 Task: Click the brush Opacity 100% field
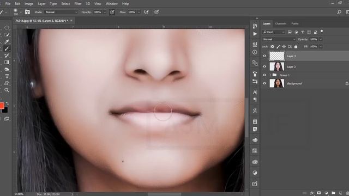click(x=98, y=12)
